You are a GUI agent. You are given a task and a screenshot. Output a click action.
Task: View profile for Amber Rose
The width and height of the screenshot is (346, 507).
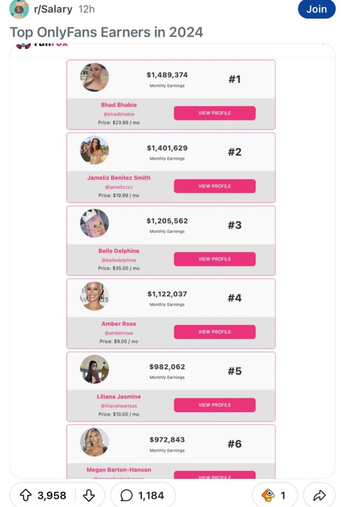[214, 332]
